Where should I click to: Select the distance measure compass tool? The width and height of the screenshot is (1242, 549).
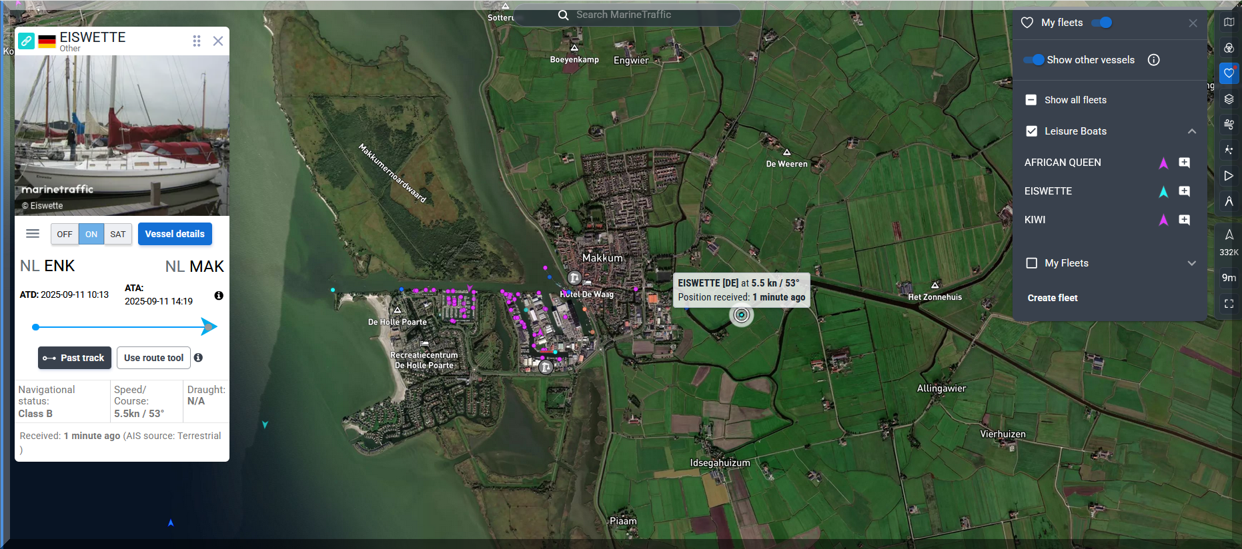pyautogui.click(x=1229, y=201)
